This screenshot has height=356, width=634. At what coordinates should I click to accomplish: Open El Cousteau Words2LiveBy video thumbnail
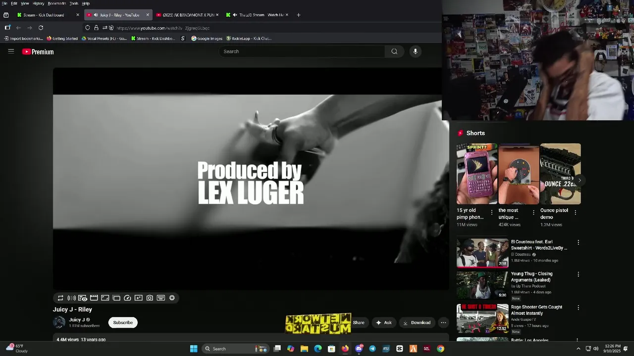[x=482, y=253]
